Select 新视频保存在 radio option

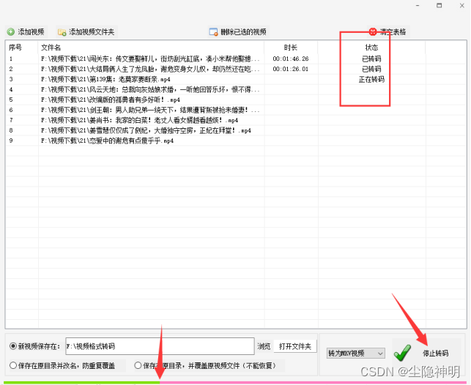13,346
